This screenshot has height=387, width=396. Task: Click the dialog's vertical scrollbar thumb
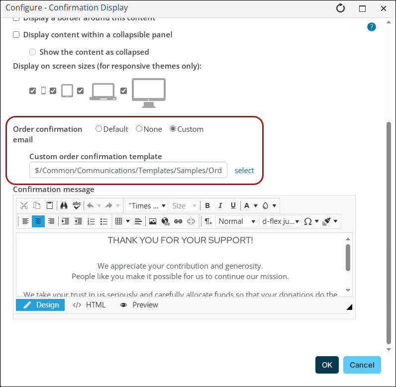coord(389,233)
